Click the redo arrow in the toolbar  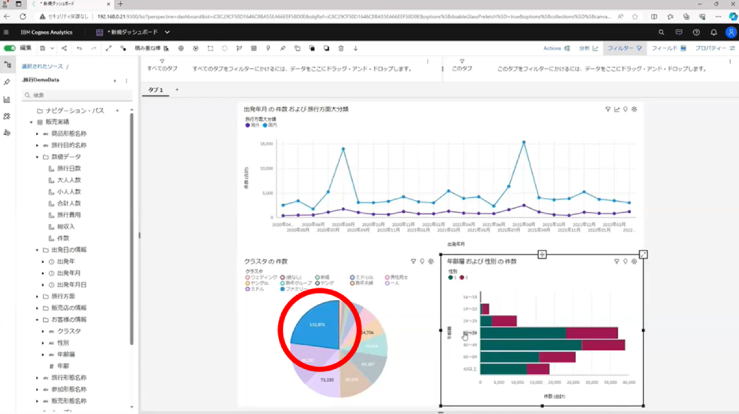coord(94,48)
